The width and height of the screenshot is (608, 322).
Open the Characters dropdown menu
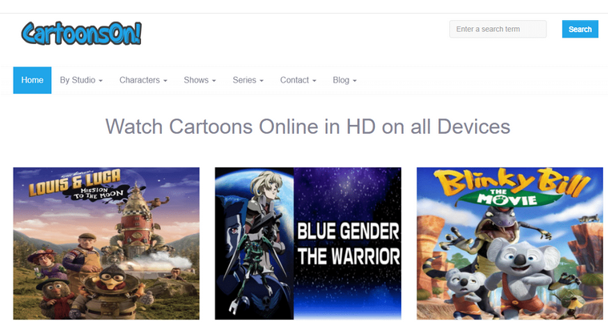click(x=143, y=80)
